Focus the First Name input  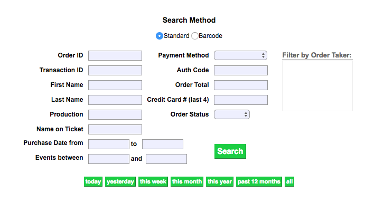[x=115, y=85]
